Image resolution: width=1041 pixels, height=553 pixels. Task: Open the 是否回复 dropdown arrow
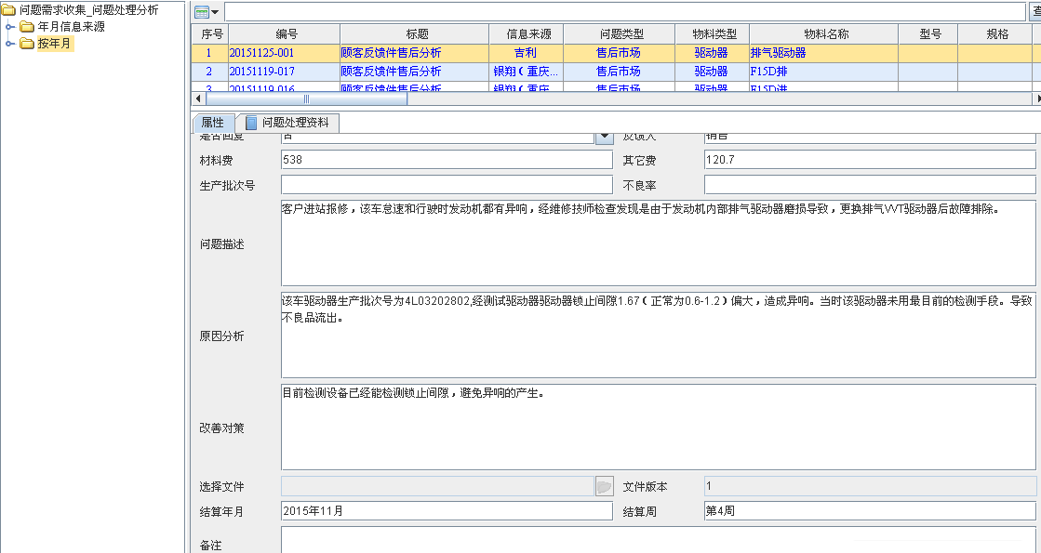(604, 137)
